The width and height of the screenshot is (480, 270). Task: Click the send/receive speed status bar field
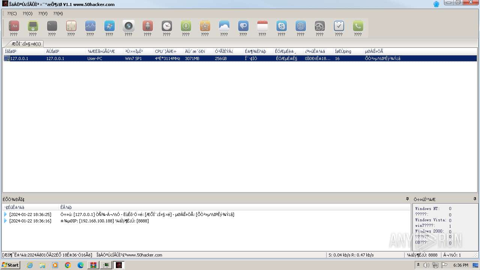pos(351,255)
